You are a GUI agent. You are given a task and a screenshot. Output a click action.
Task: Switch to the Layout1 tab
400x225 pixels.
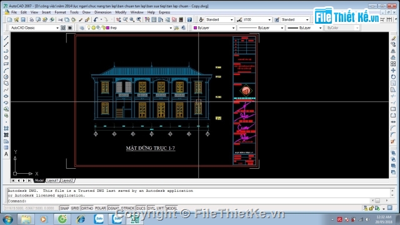[x=52, y=181]
